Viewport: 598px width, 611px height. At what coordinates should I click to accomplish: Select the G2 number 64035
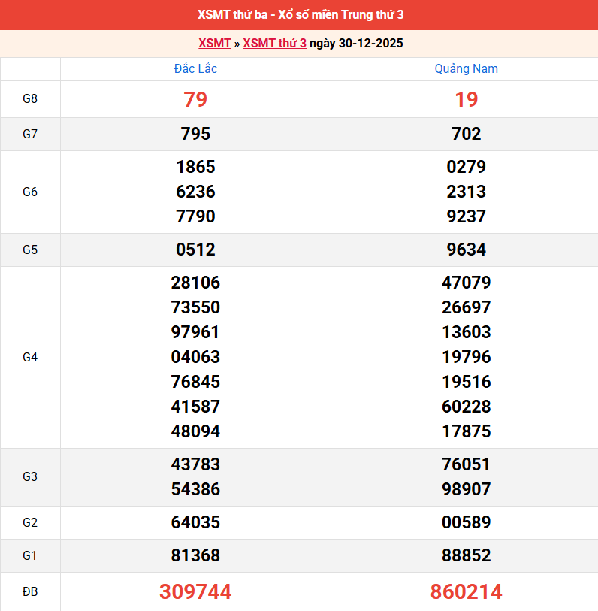195,522
